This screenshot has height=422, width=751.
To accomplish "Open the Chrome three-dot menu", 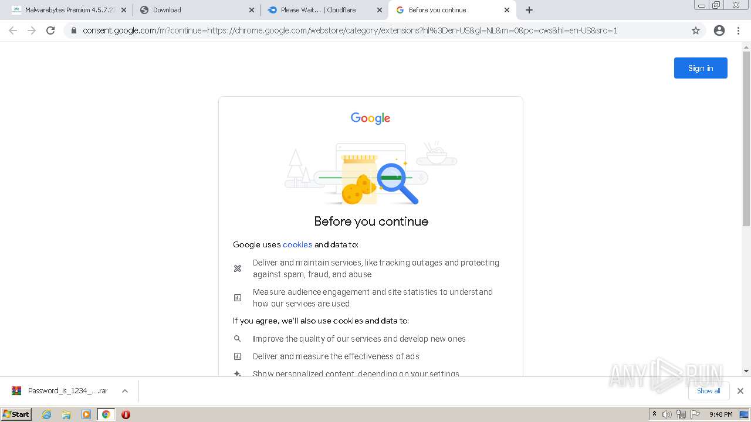I will (738, 30).
